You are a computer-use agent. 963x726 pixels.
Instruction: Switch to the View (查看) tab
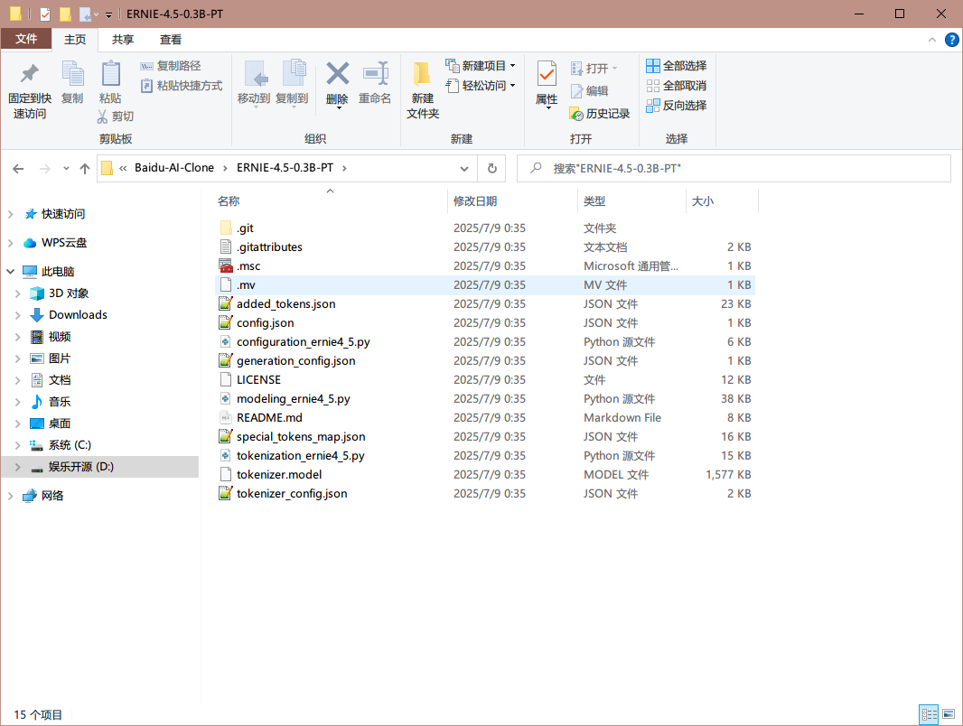170,39
